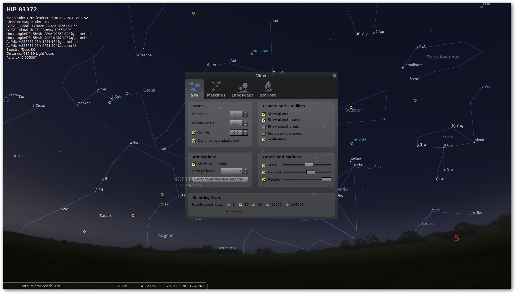The width and height of the screenshot is (516, 294).
Task: Uncheck Show atmosphere
Action: (194, 164)
